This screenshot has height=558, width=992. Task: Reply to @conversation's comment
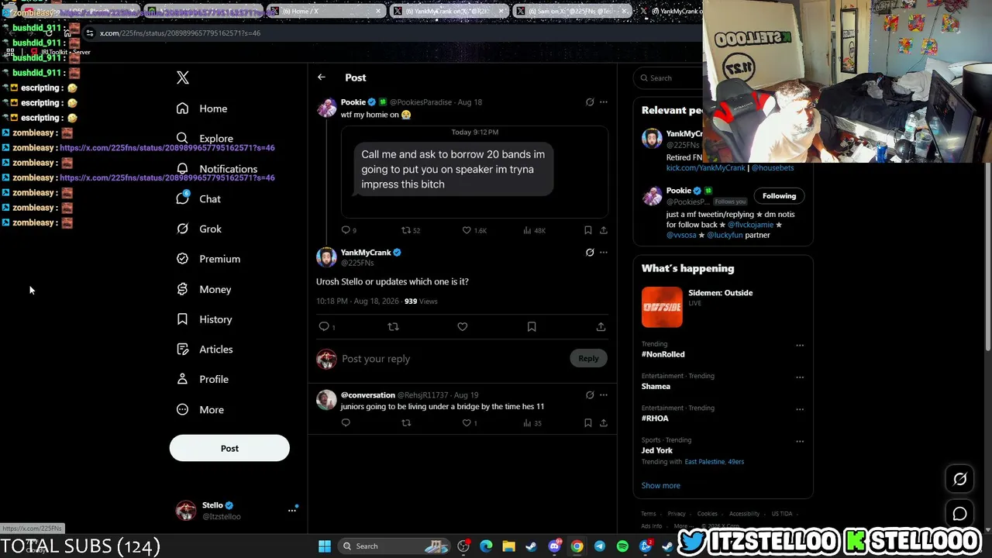346,423
